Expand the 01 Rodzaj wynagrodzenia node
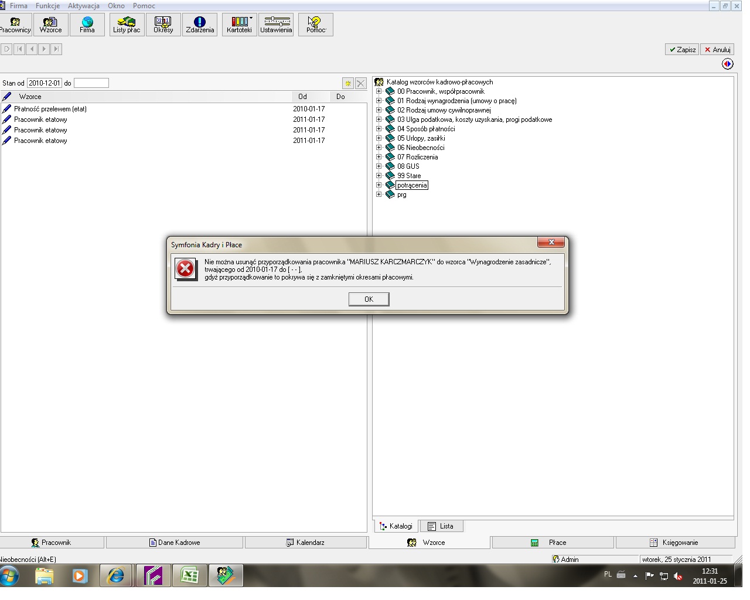Image resolution: width=750 pixels, height=600 pixels. (x=379, y=101)
